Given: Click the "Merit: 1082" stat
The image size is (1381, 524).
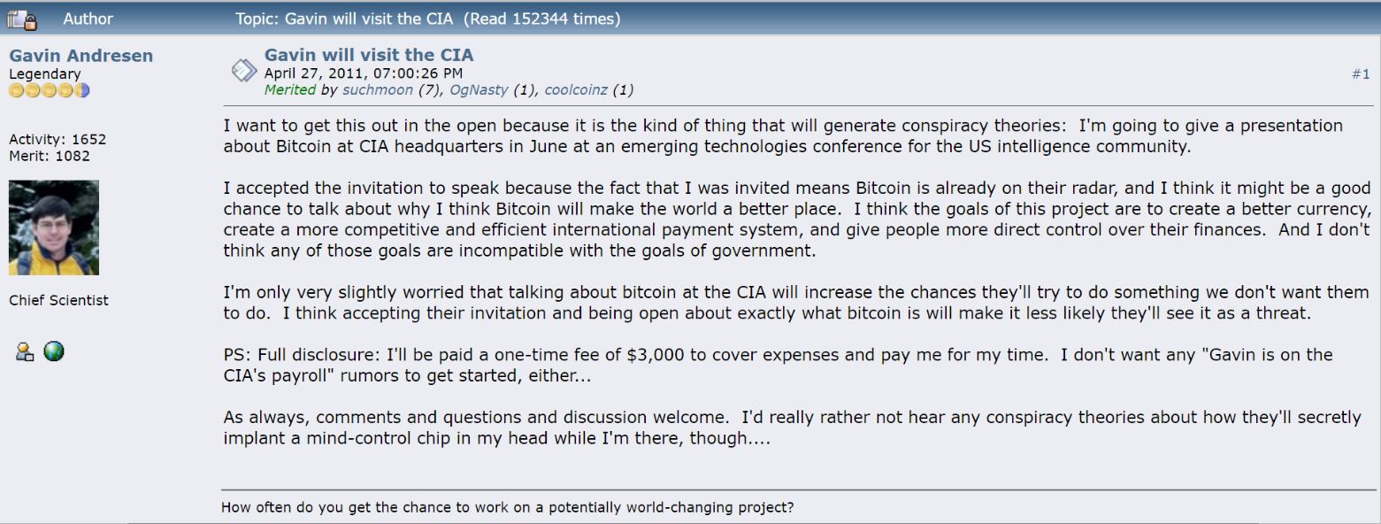Looking at the screenshot, I should pyautogui.click(x=49, y=156).
